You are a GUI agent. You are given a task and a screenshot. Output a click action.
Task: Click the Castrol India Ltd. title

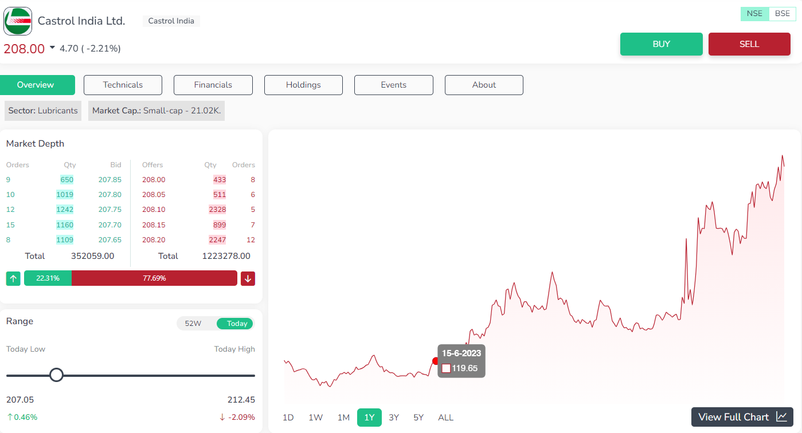point(81,21)
